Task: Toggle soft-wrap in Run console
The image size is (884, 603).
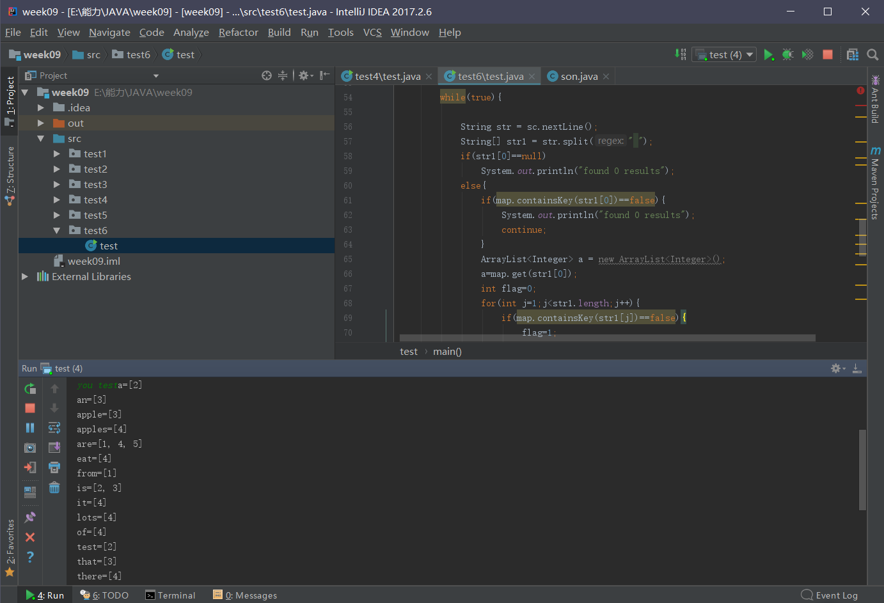Action: click(54, 428)
